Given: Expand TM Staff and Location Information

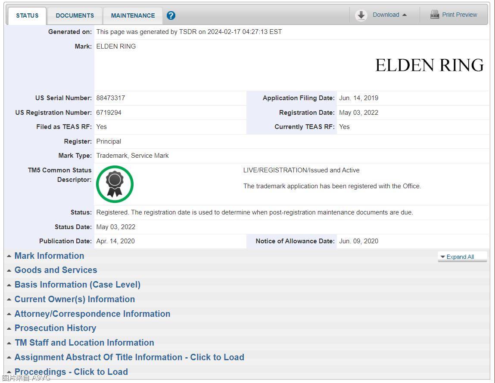Looking at the screenshot, I should click(x=84, y=343).
